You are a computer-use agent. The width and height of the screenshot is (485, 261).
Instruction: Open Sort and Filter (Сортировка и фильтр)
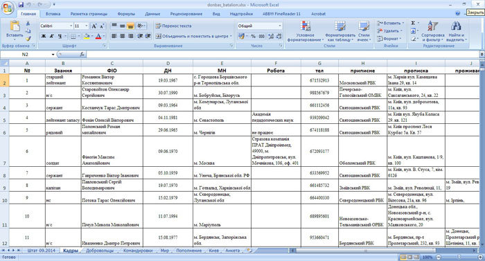pyautogui.click(x=432, y=31)
